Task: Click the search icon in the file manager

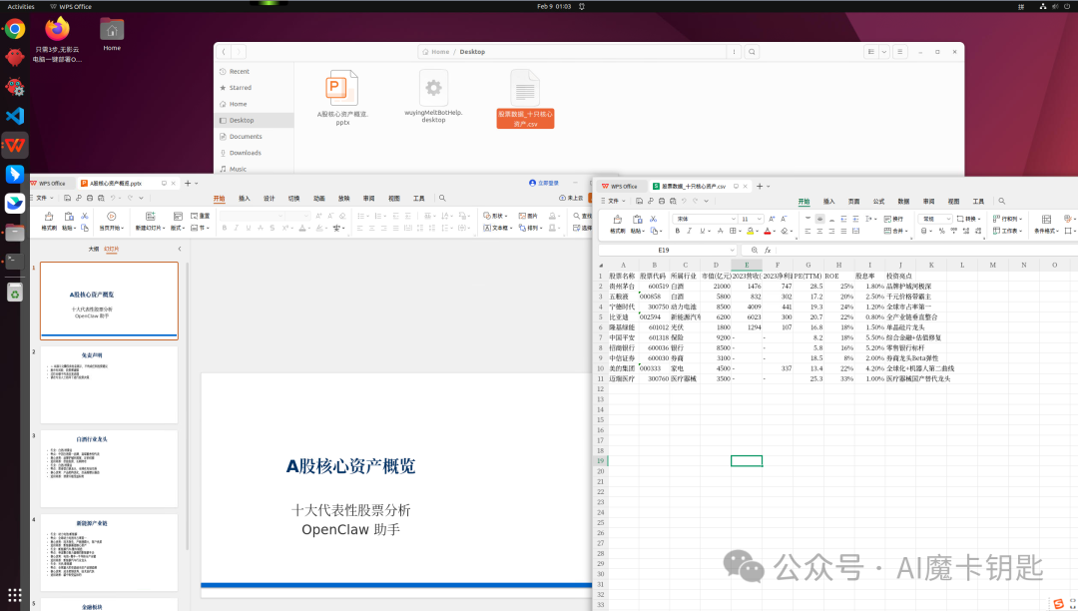Action: [x=752, y=52]
